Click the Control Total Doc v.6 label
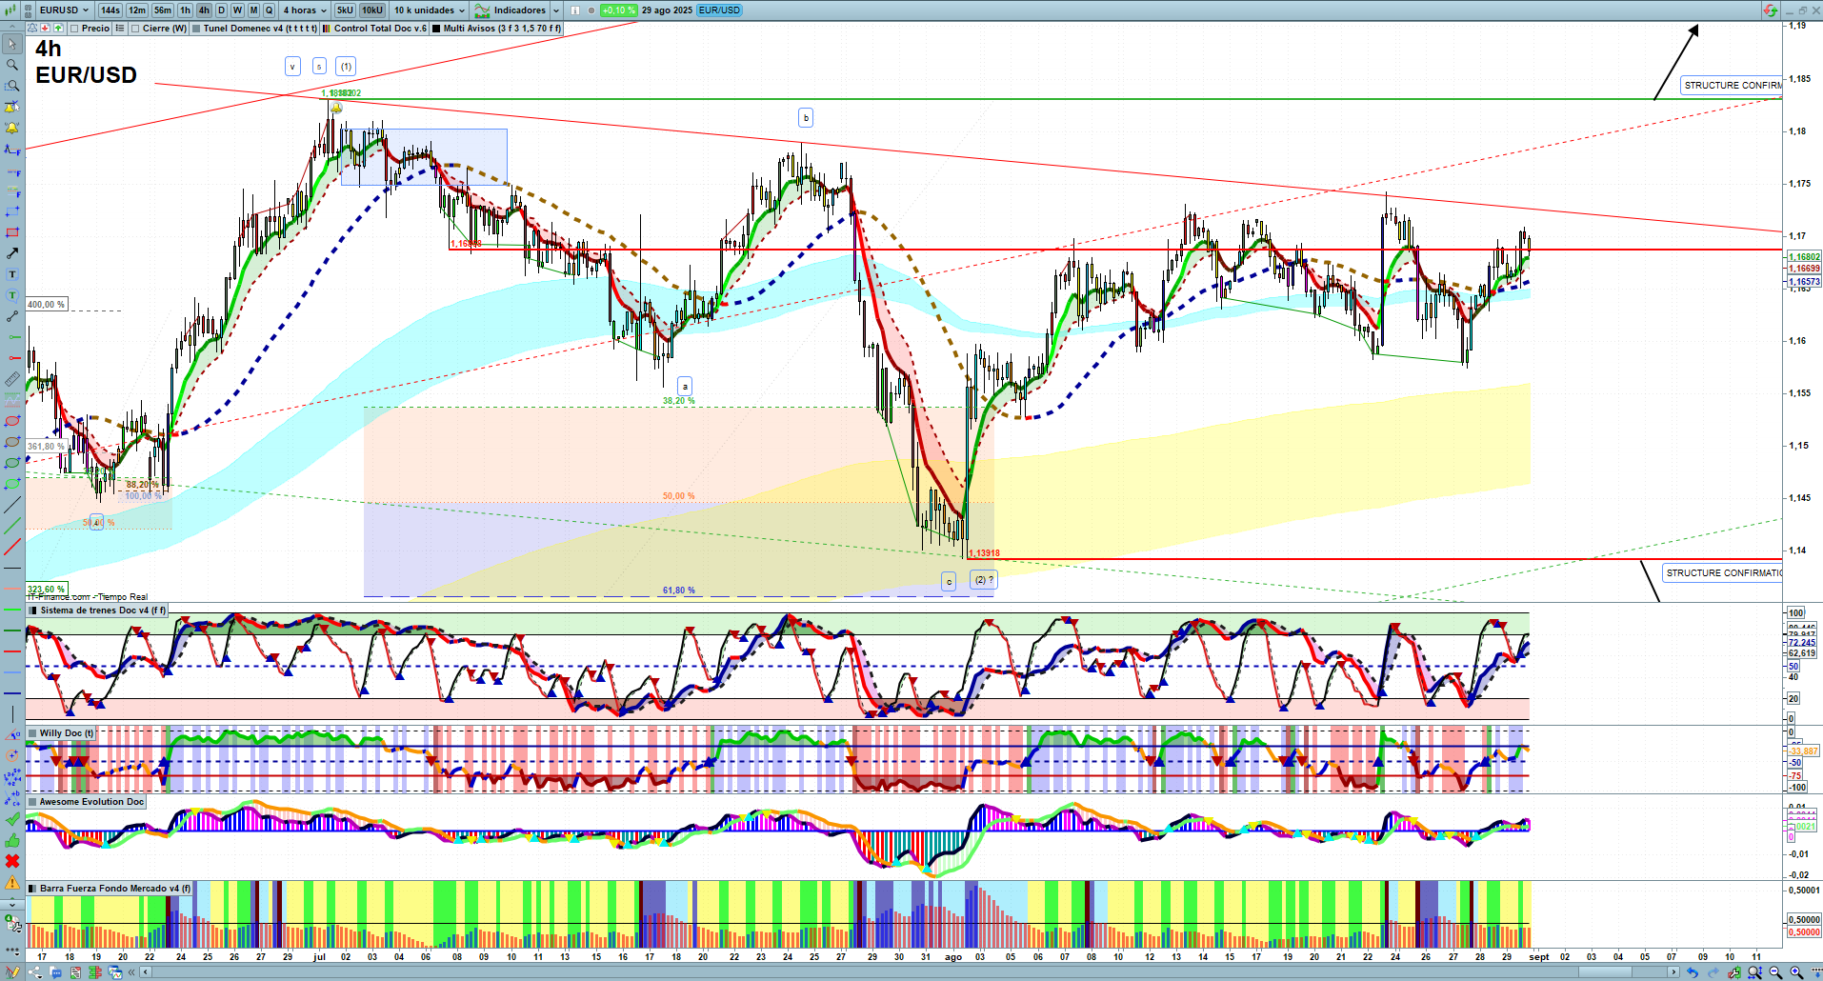The height and width of the screenshot is (981, 1823). [380, 29]
